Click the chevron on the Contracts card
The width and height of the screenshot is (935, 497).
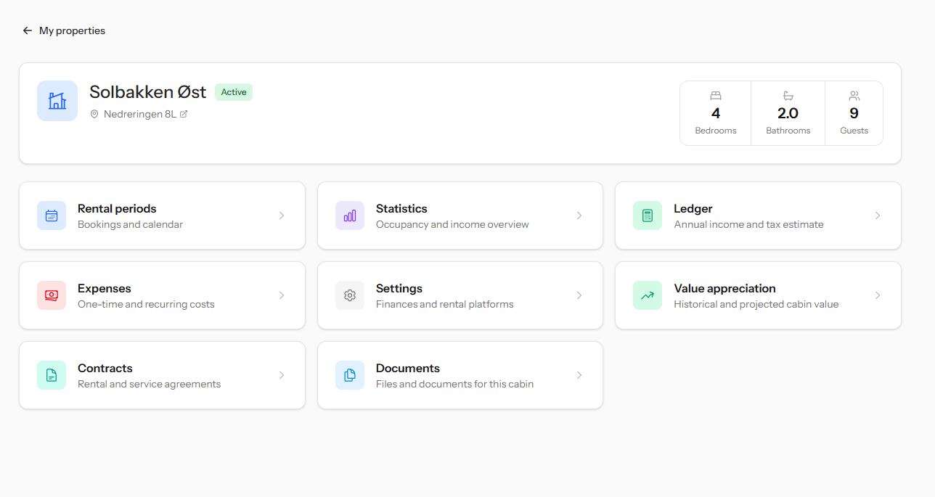(282, 375)
